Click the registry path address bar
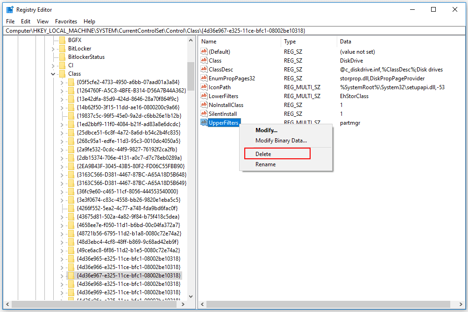468x312 pixels. pyautogui.click(x=234, y=31)
